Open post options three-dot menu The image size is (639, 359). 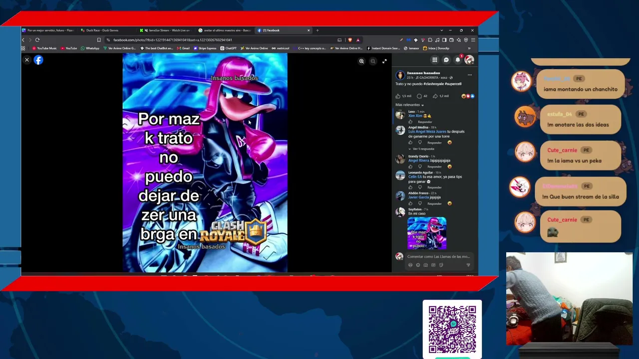pyautogui.click(x=470, y=75)
